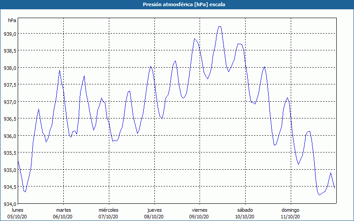Select the 937,5 axis value
354x221 pixels.
[x=10, y=85]
